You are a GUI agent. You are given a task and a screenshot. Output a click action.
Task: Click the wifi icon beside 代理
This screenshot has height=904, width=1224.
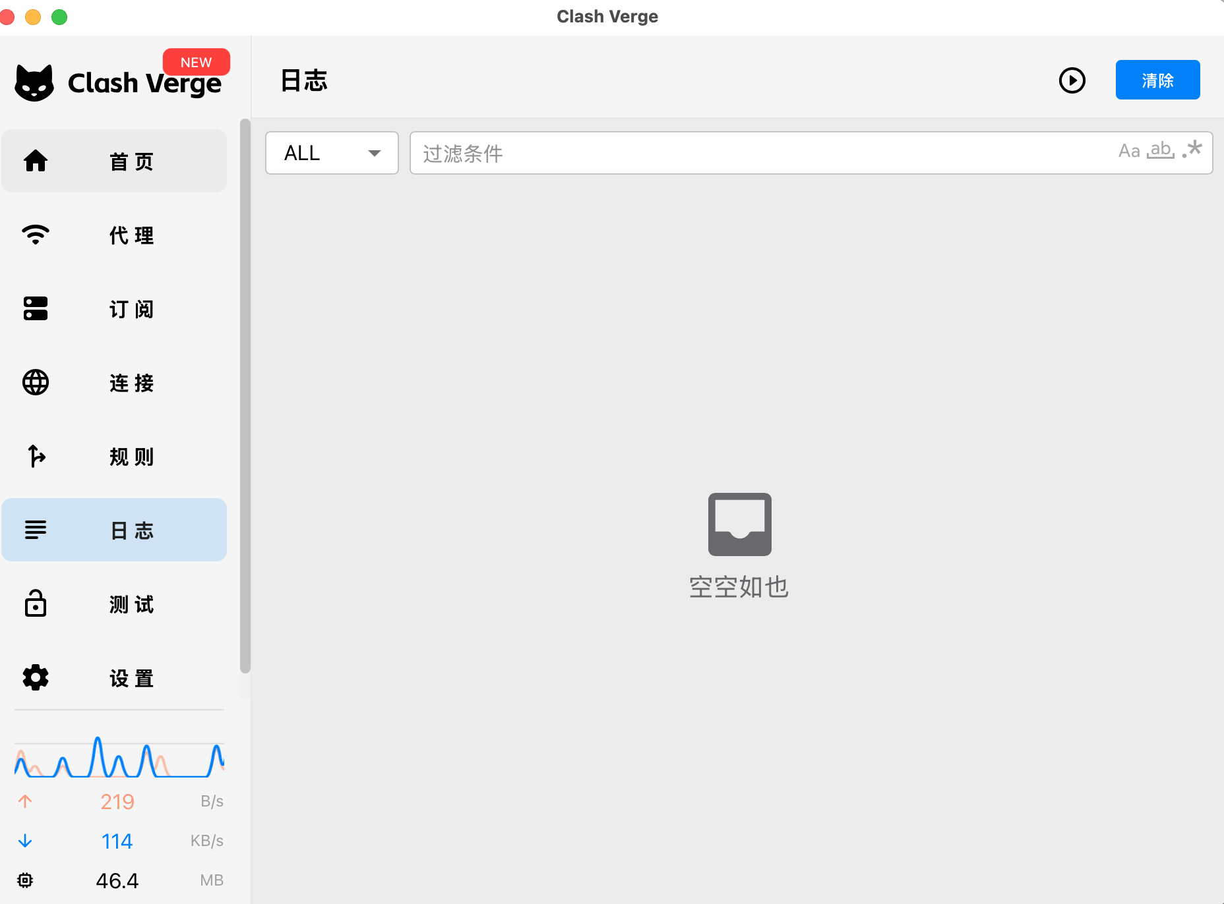click(x=36, y=235)
